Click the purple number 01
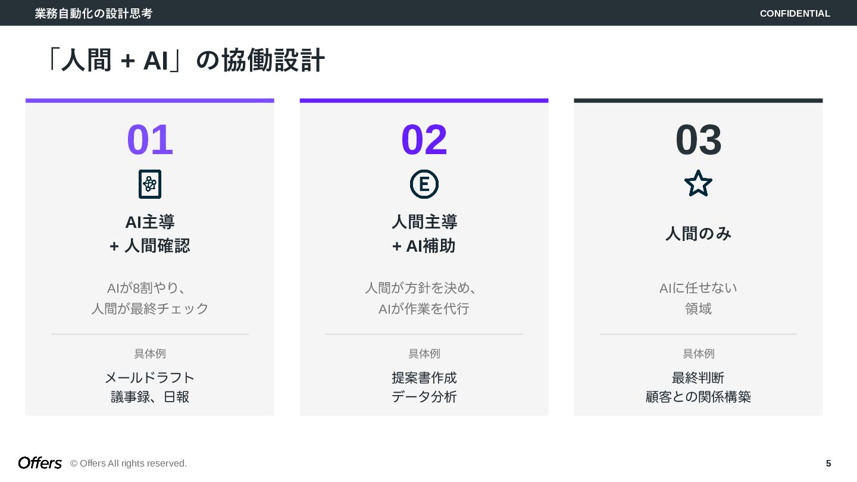 point(150,140)
